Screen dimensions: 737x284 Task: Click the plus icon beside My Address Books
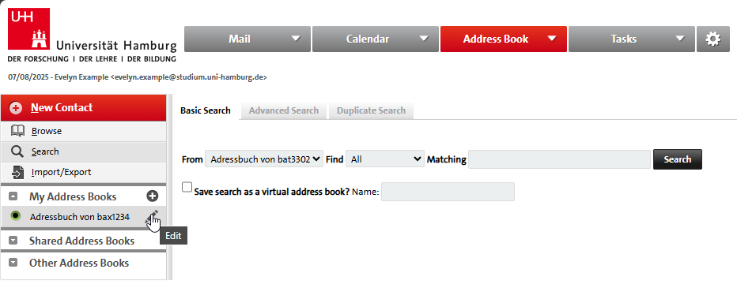click(153, 196)
